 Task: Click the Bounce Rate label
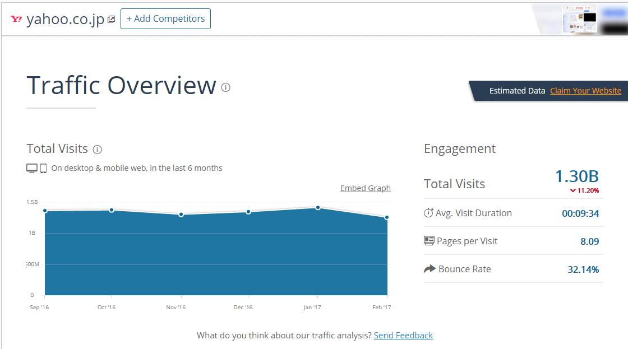tap(465, 269)
